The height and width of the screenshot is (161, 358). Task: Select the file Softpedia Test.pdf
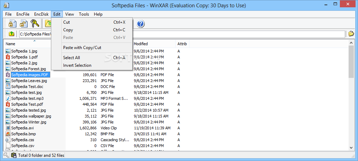click(x=27, y=104)
